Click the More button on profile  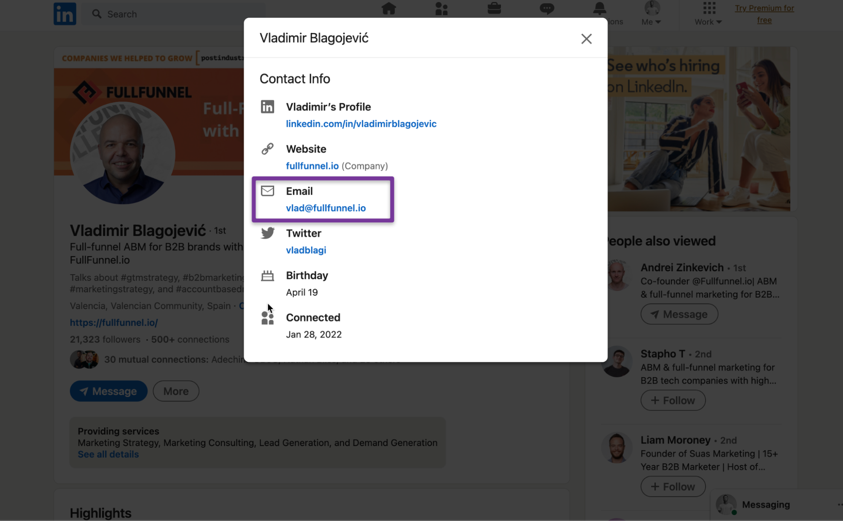[176, 391]
